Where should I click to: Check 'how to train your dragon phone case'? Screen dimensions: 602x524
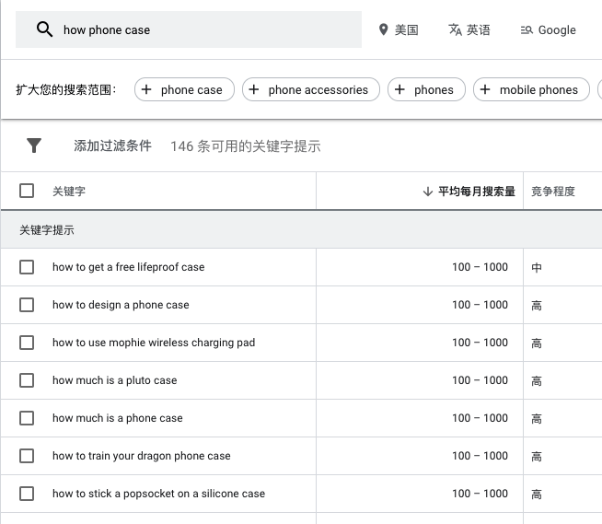coord(27,456)
